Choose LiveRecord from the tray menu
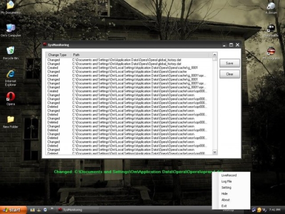285x214 pixels. tap(231, 175)
